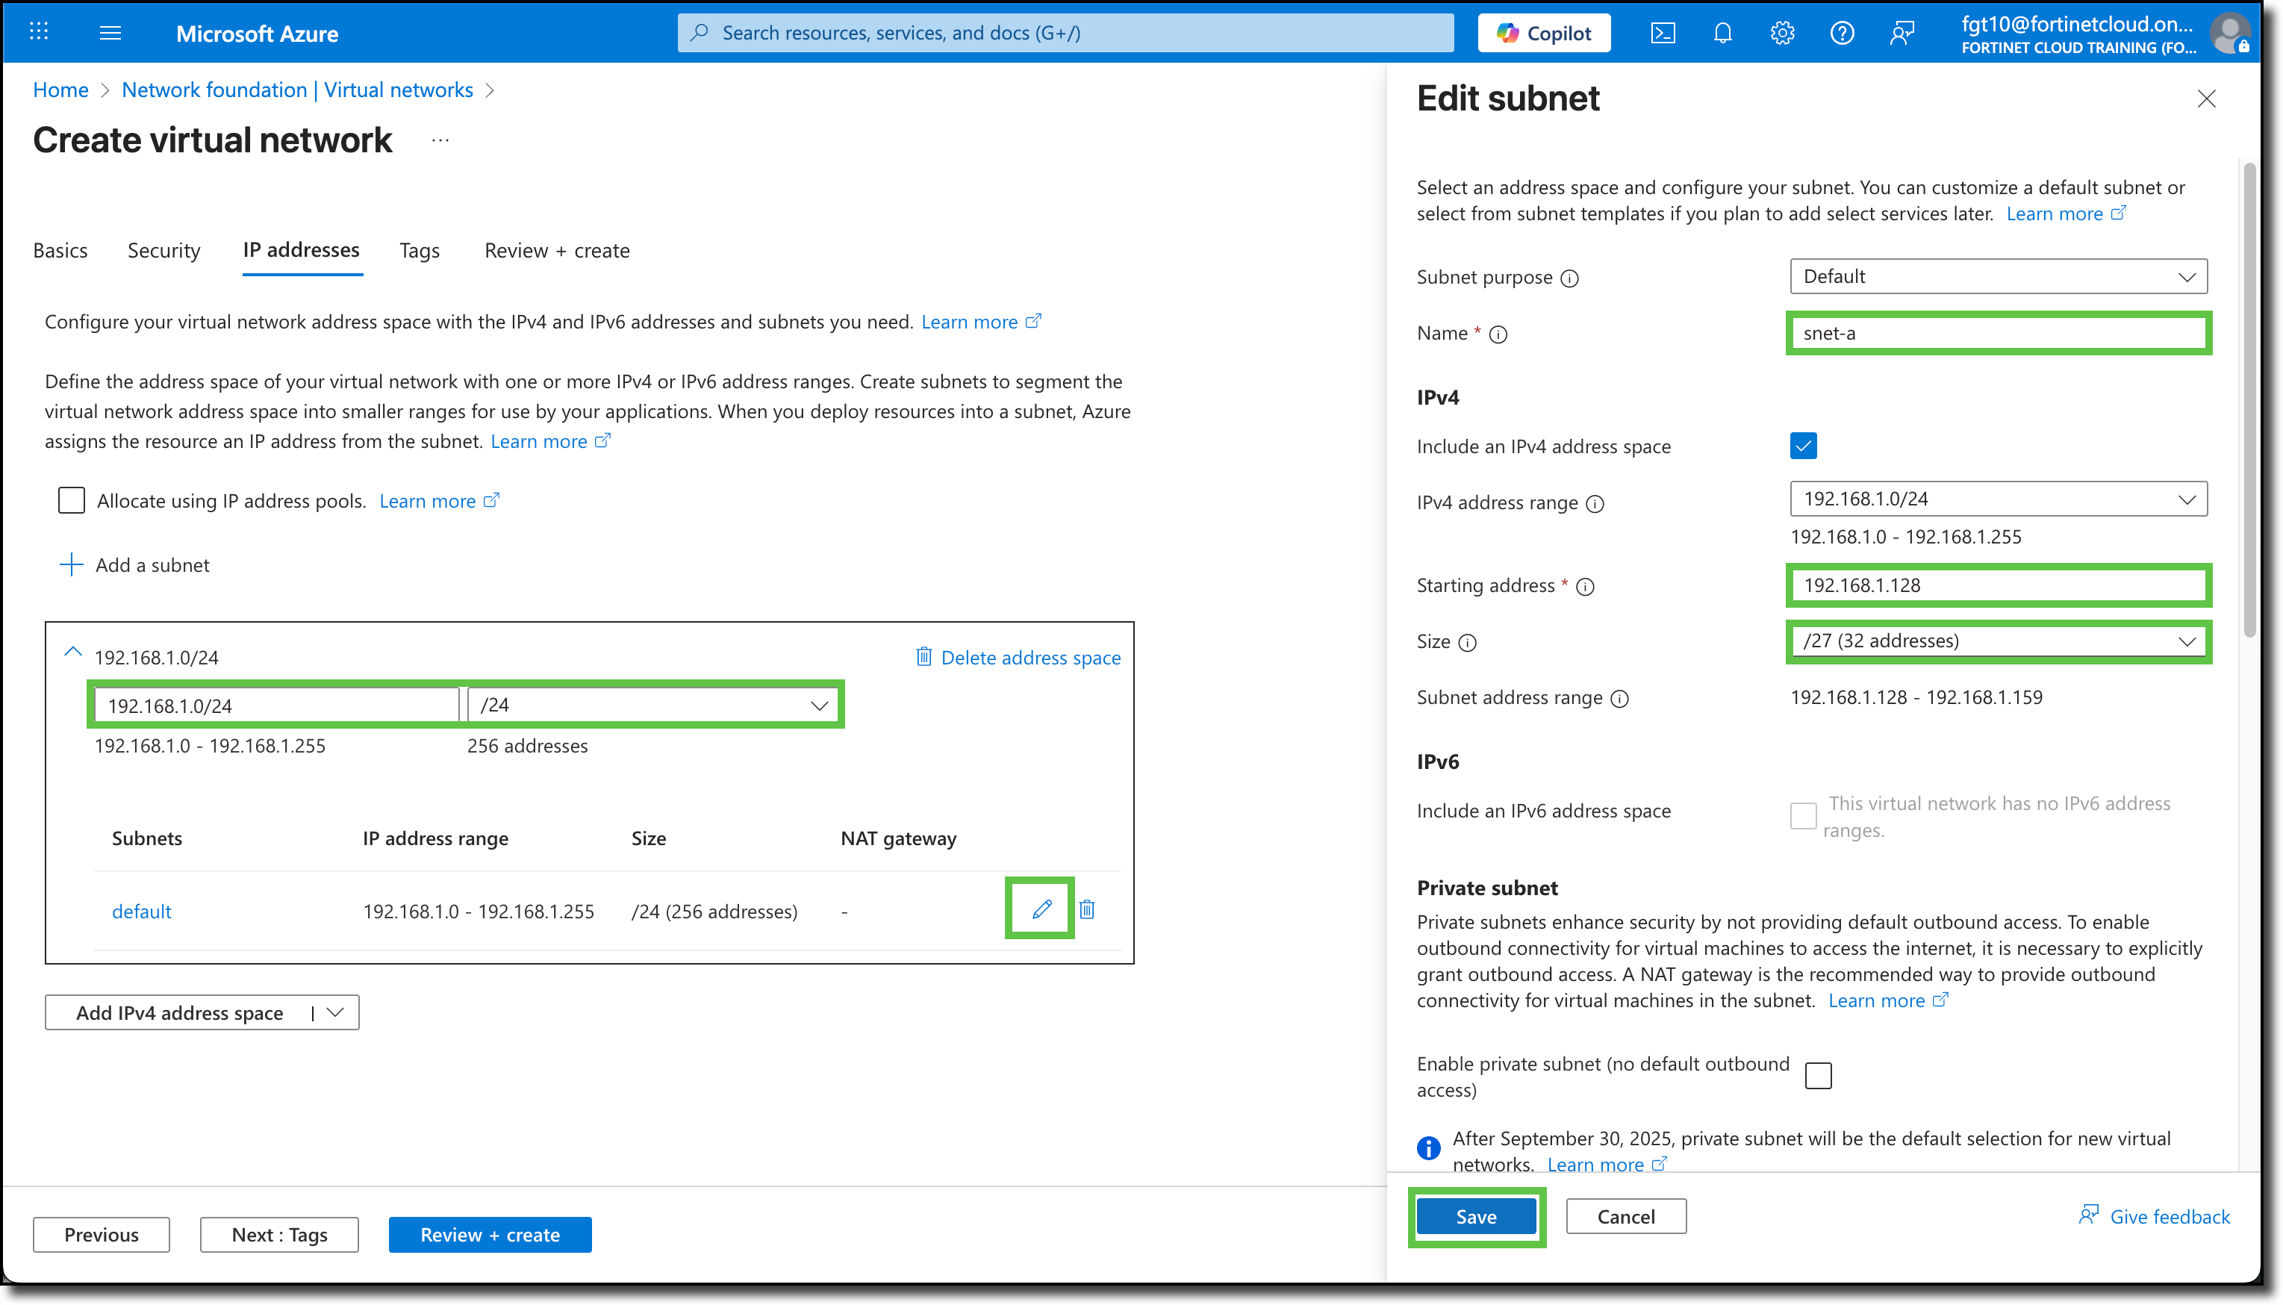The height and width of the screenshot is (1305, 2283).
Task: Switch to the Security tab
Action: point(163,250)
